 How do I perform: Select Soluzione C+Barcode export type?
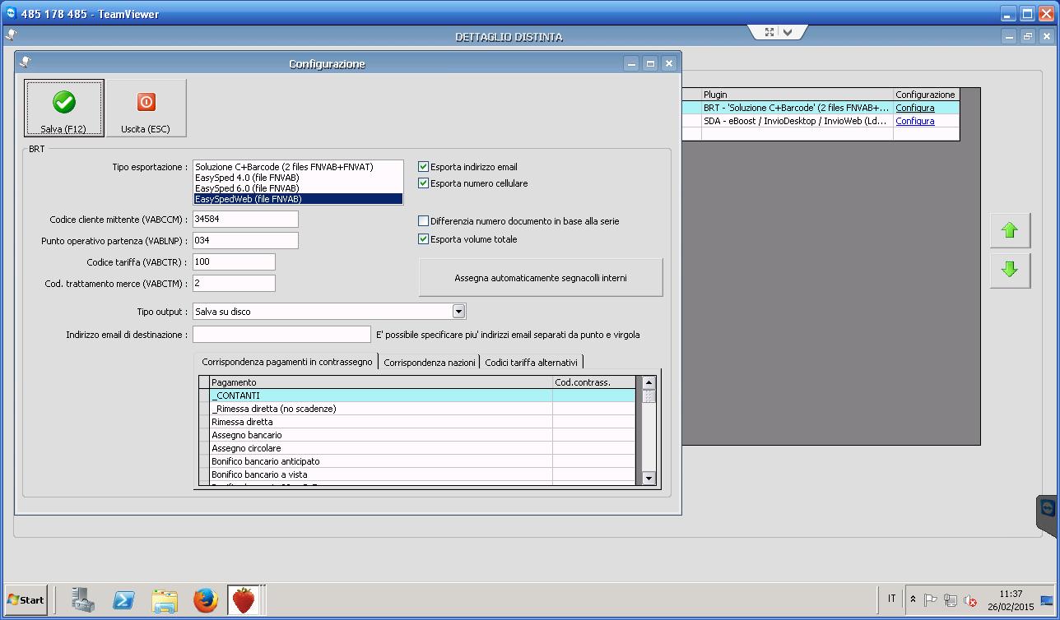point(298,167)
